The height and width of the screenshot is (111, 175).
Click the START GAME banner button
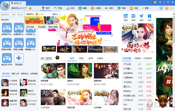pyautogui.click(x=104, y=33)
